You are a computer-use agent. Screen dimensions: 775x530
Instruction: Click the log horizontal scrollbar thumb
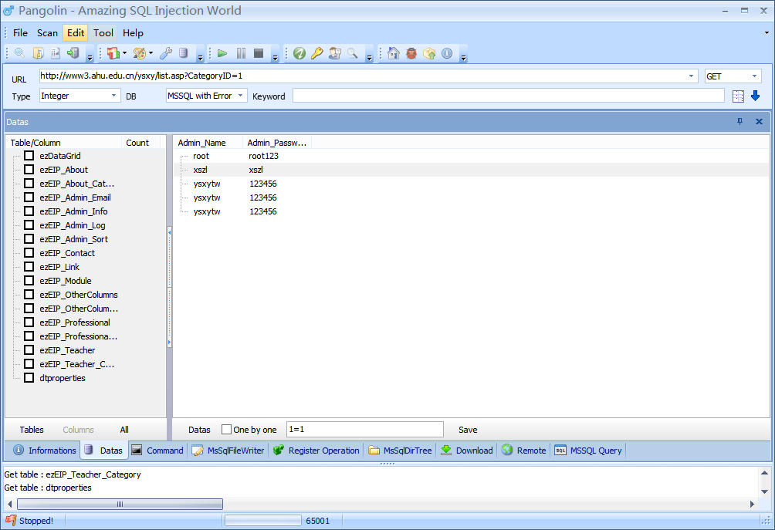click(120, 504)
